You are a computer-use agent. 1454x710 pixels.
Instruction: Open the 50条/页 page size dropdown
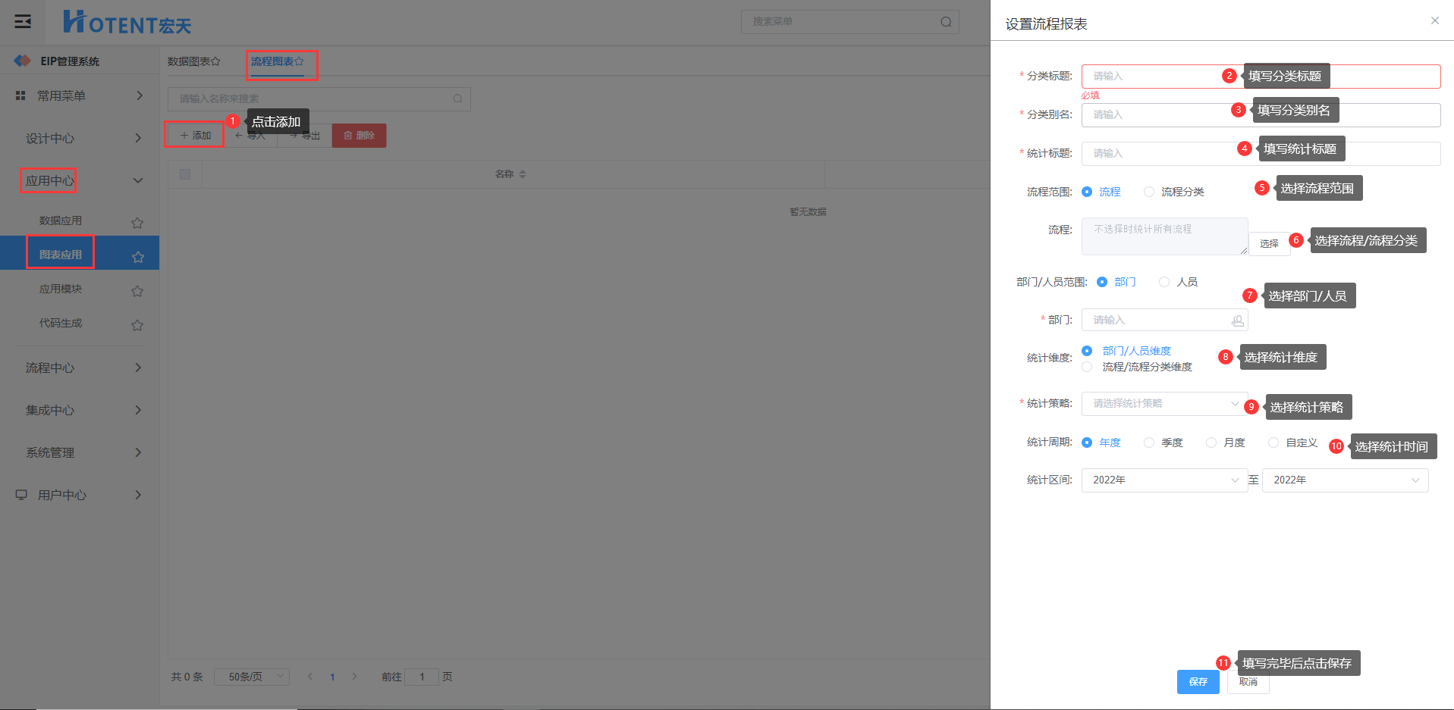(x=252, y=677)
